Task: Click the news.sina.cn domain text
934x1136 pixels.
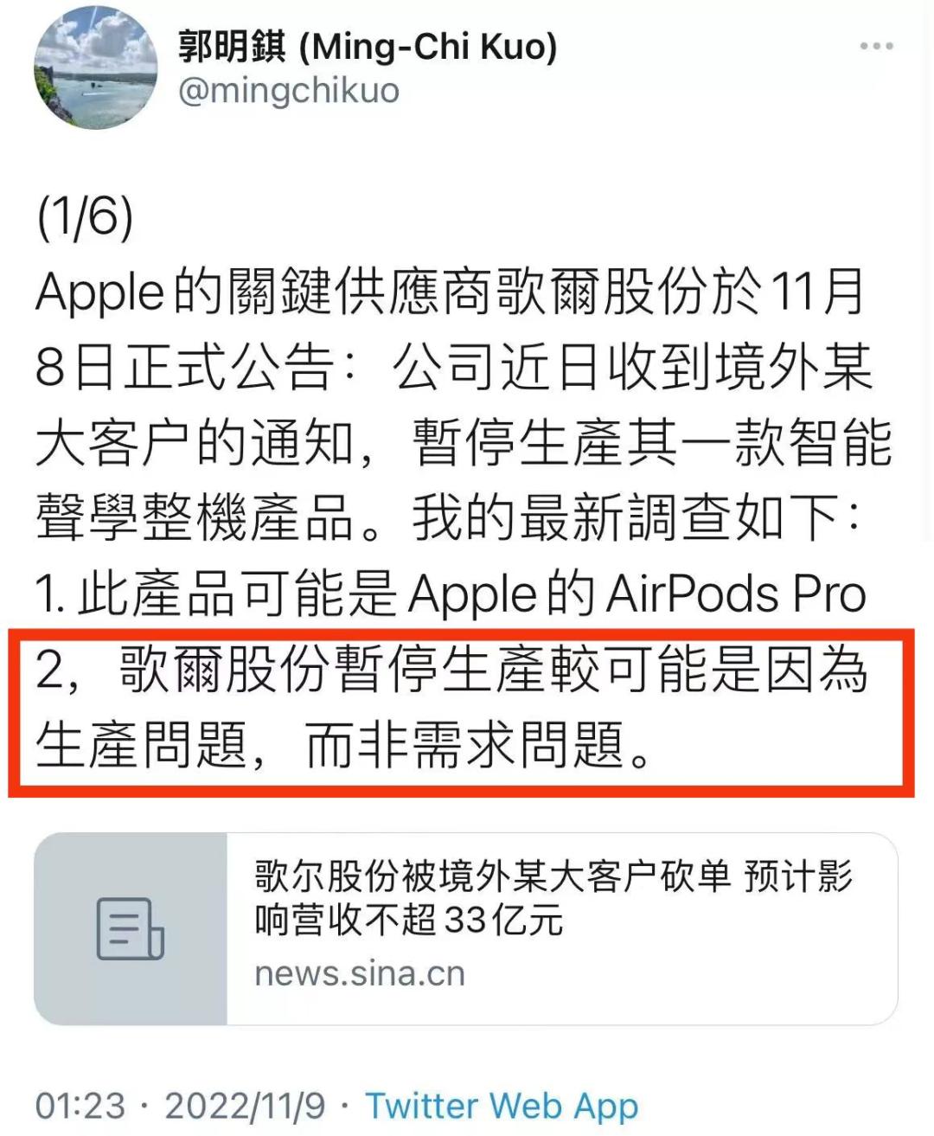Action: click(x=360, y=974)
